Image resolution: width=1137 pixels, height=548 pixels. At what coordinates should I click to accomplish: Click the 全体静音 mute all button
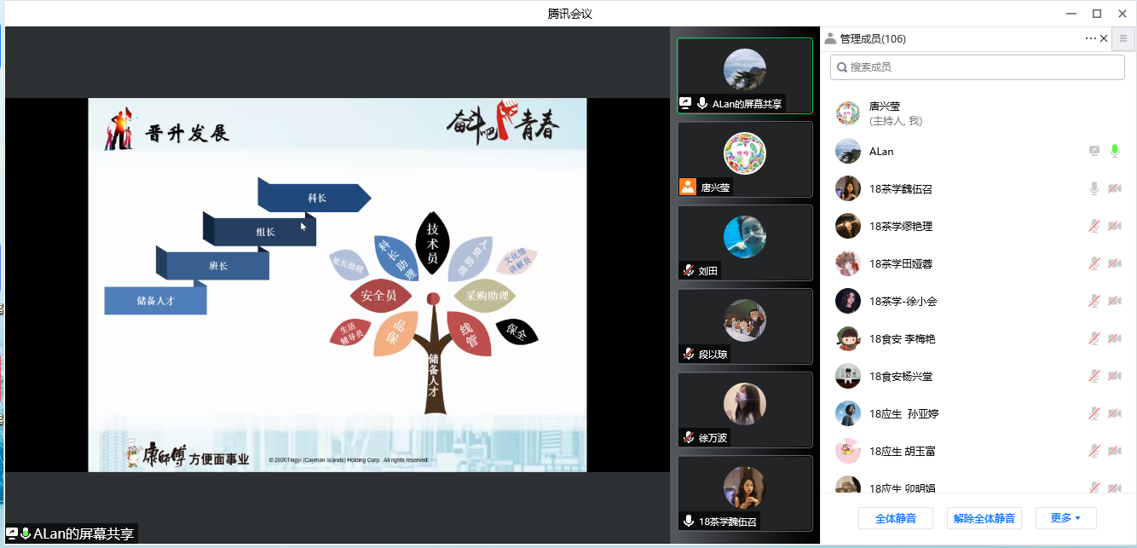pyautogui.click(x=895, y=518)
